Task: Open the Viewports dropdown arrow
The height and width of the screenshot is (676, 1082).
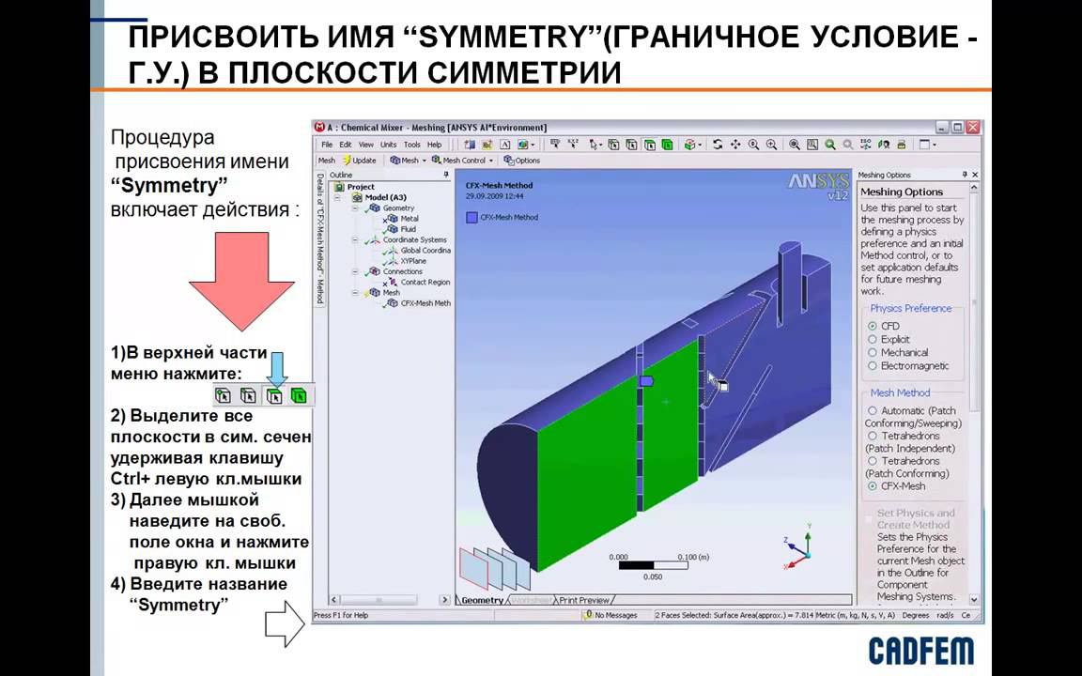Action: tap(935, 145)
